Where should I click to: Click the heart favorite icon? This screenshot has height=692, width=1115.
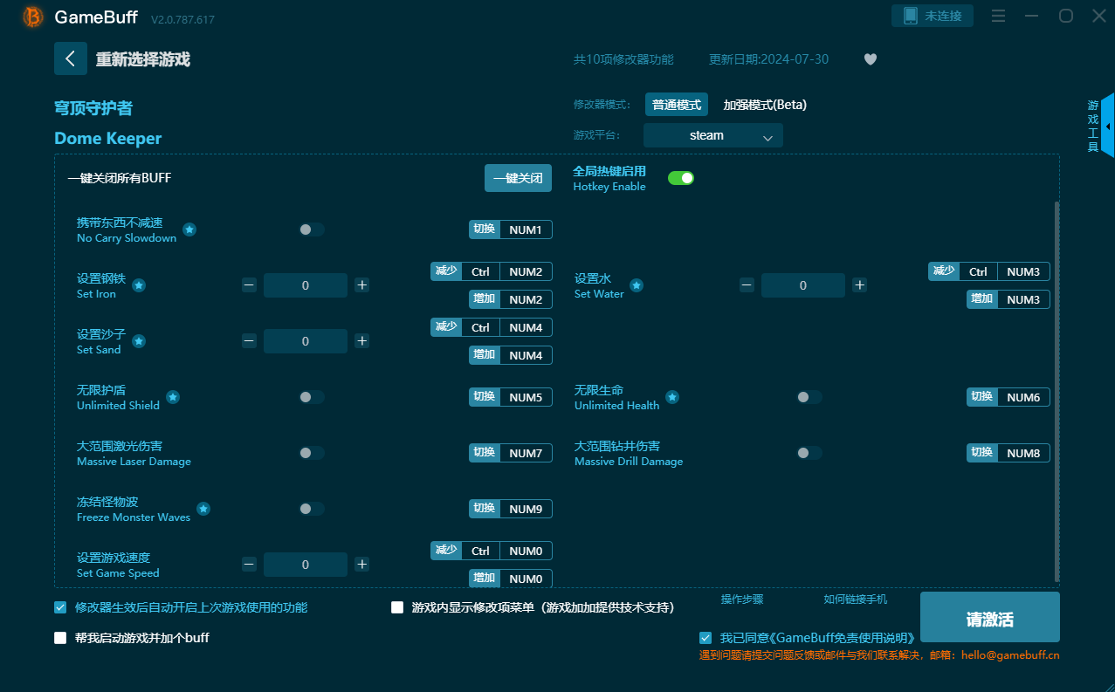coord(870,59)
